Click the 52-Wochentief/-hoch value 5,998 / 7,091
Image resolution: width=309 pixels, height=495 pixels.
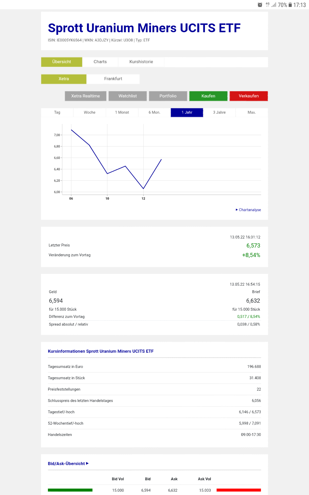click(x=250, y=423)
